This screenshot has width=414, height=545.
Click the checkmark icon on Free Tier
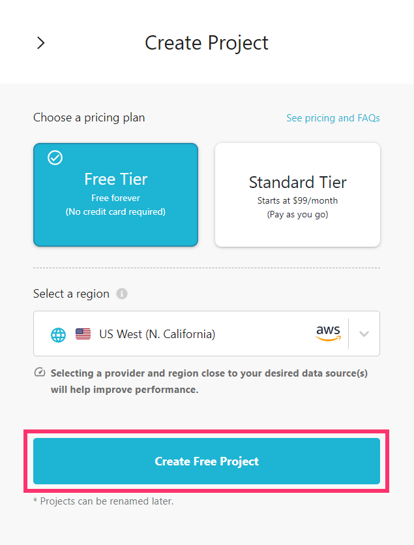(x=55, y=158)
